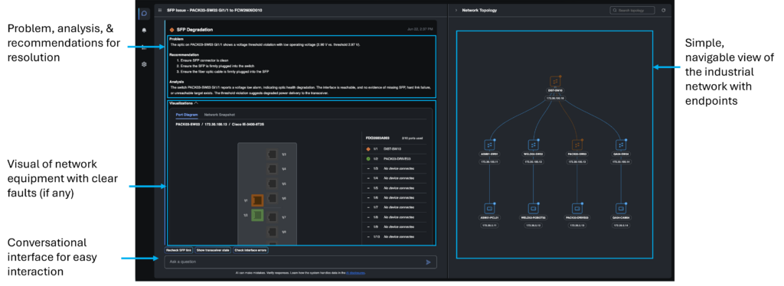Open the notifications bell in sidebar

coord(144,31)
